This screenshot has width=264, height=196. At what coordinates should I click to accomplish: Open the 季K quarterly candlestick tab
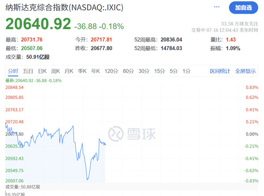82,71
